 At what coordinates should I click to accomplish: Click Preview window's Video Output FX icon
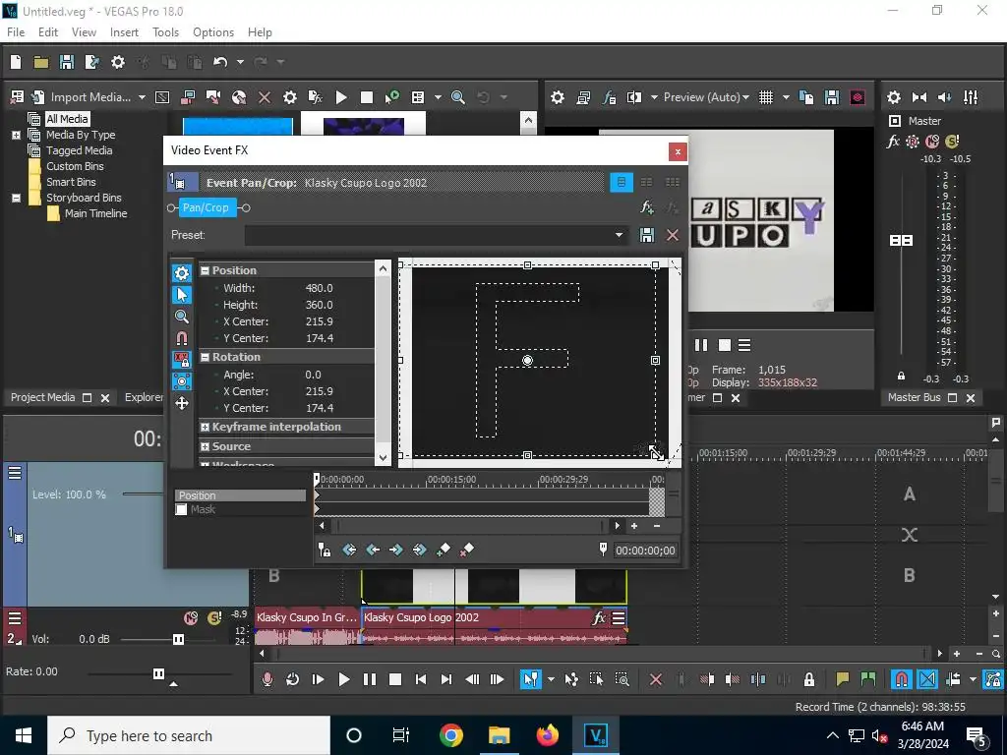[x=609, y=97]
